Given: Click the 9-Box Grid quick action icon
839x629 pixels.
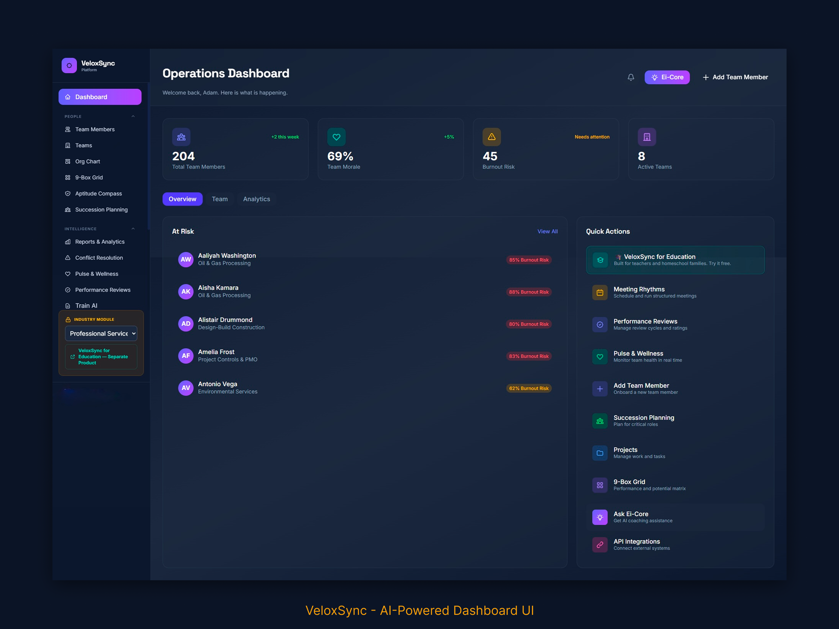Looking at the screenshot, I should click(x=600, y=485).
